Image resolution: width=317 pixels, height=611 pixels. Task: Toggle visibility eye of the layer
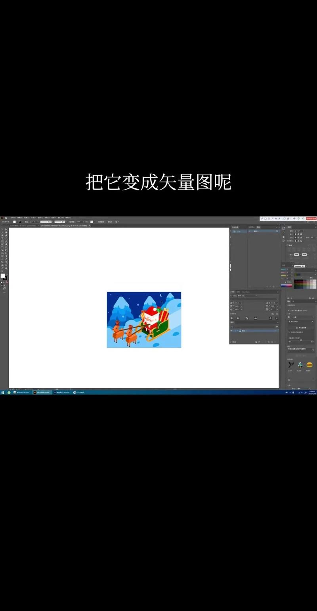pos(231,331)
